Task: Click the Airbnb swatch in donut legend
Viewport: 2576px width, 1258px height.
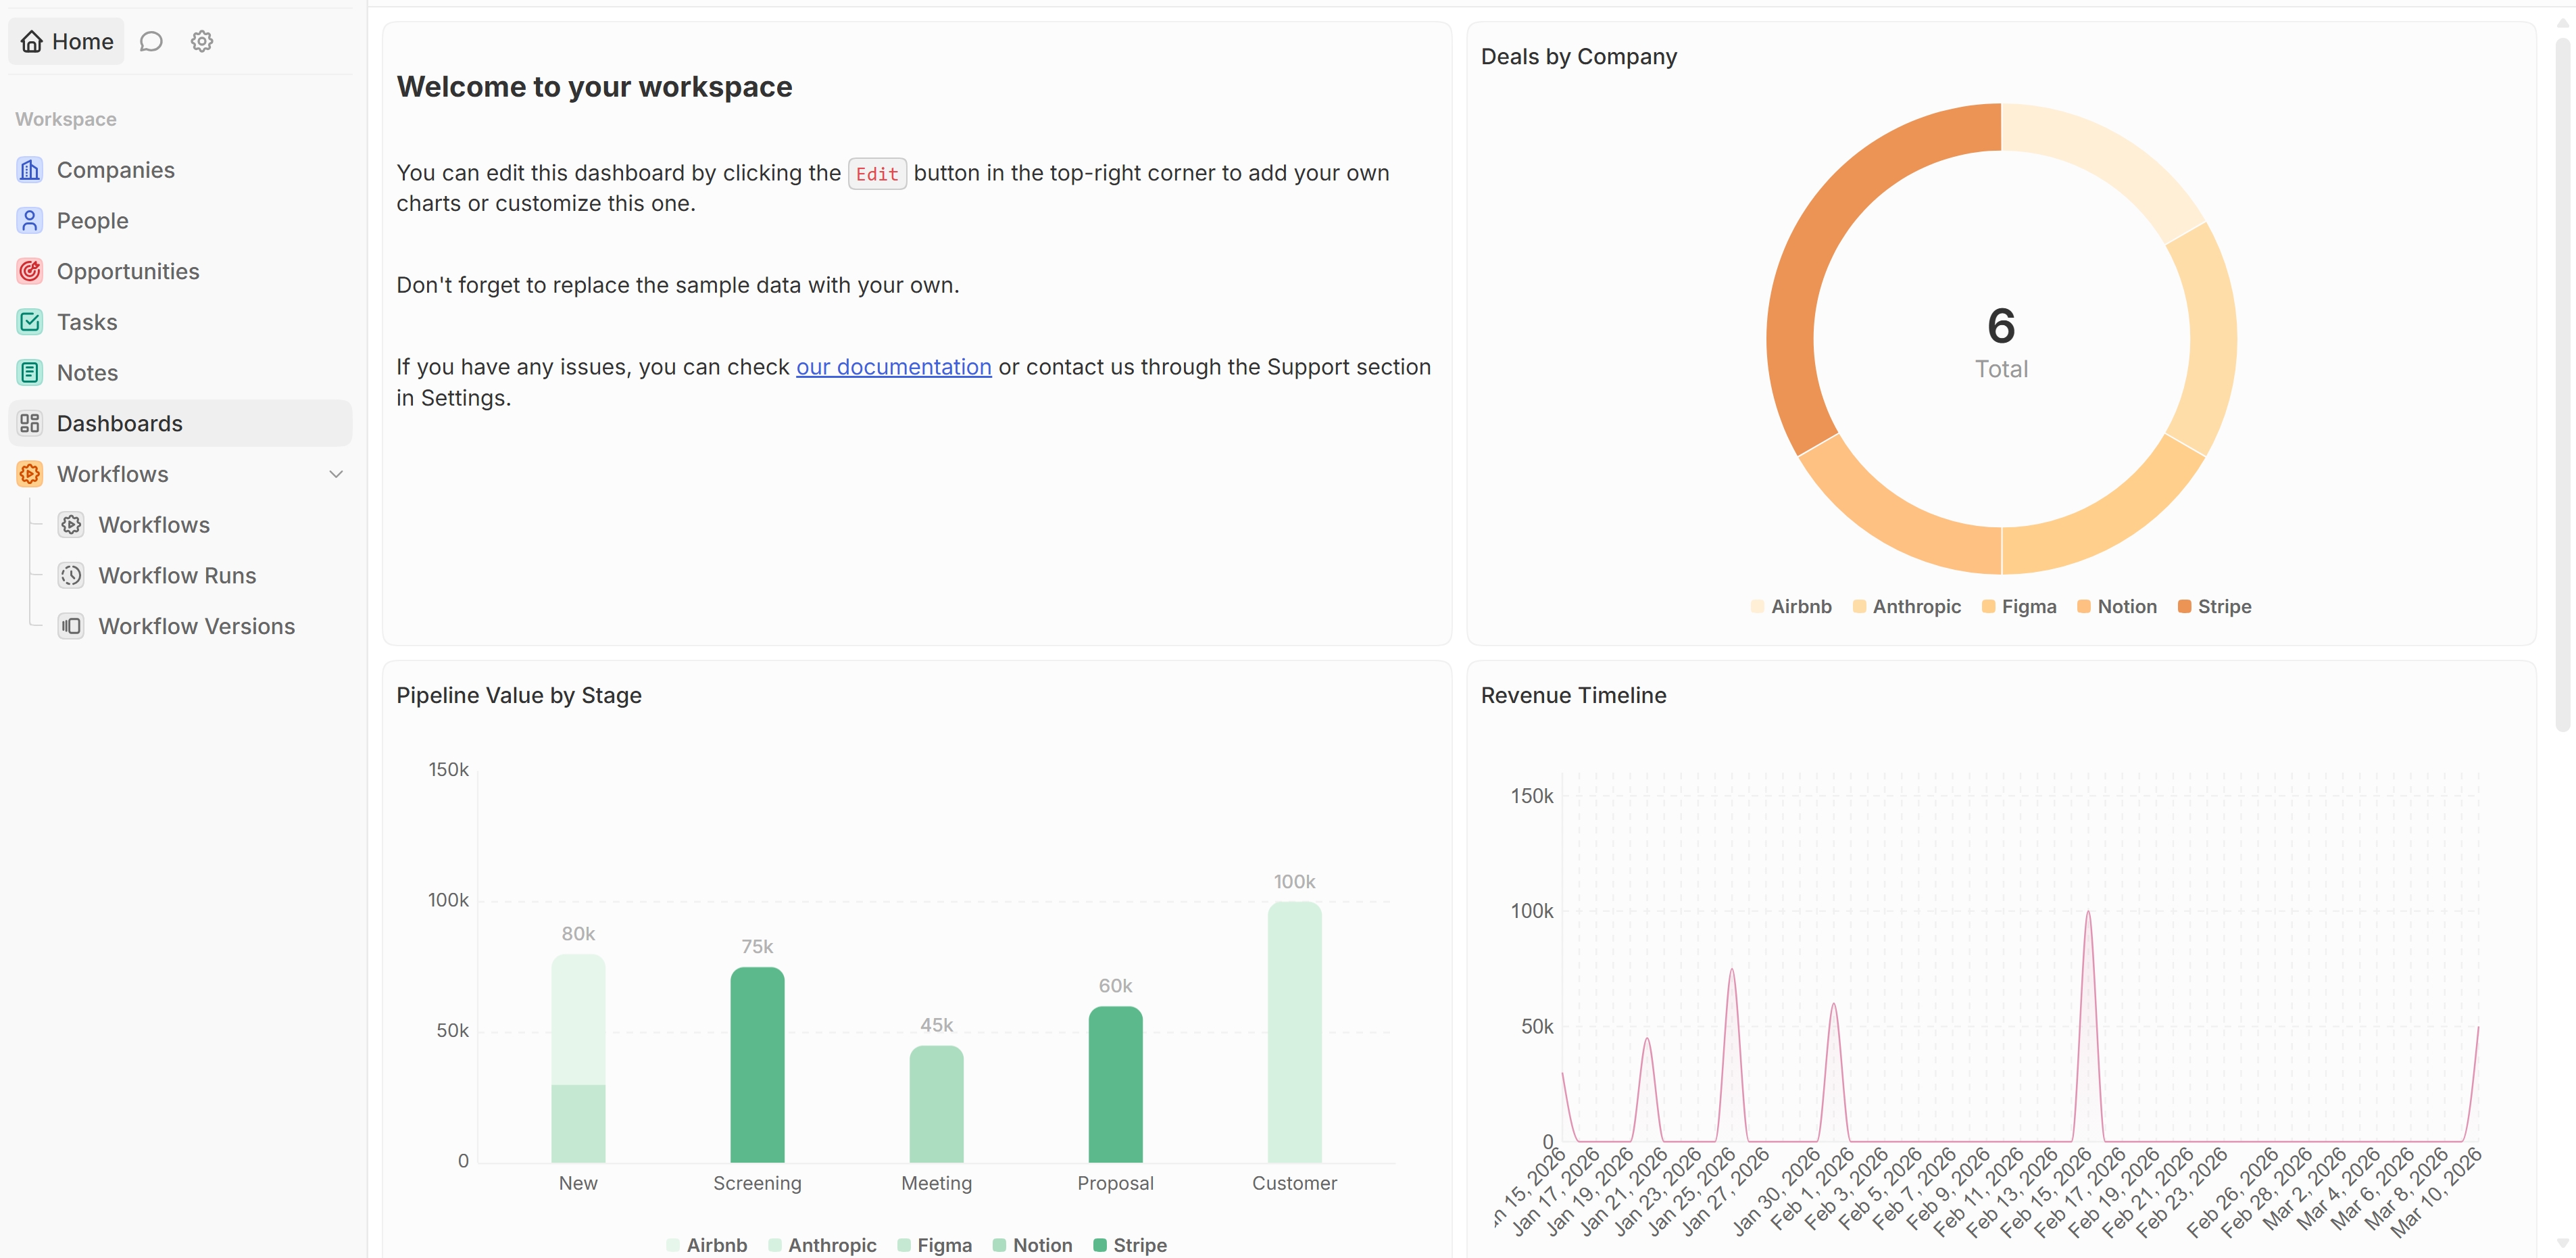Action: pos(1757,607)
